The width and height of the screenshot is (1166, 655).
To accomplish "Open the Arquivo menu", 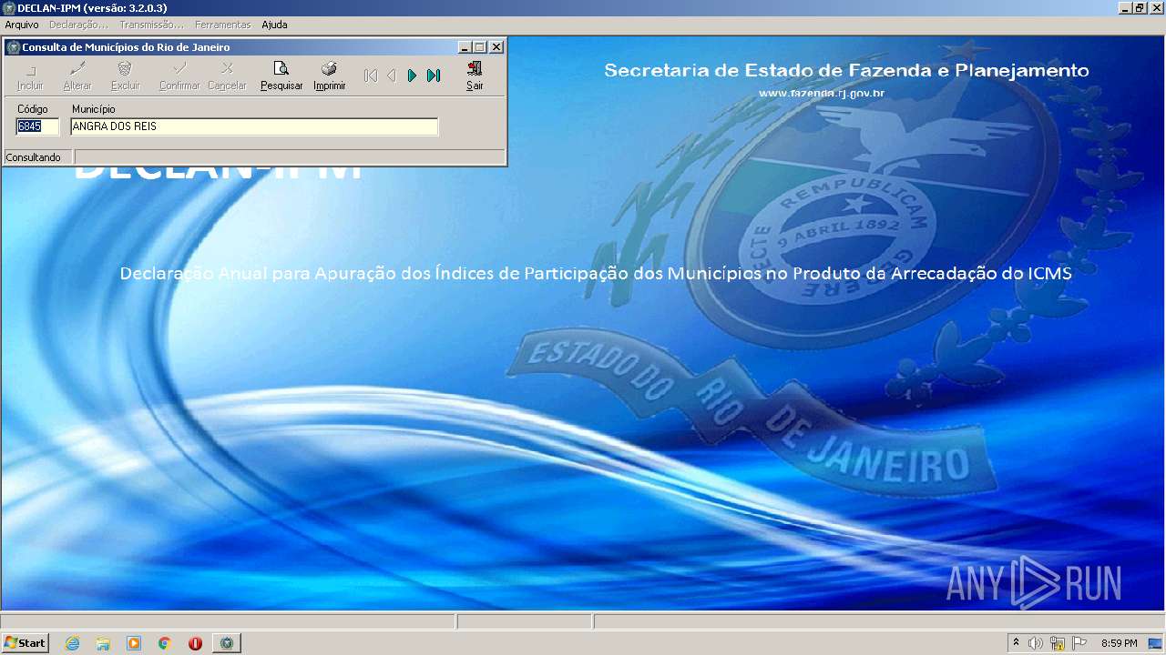I will [x=22, y=25].
